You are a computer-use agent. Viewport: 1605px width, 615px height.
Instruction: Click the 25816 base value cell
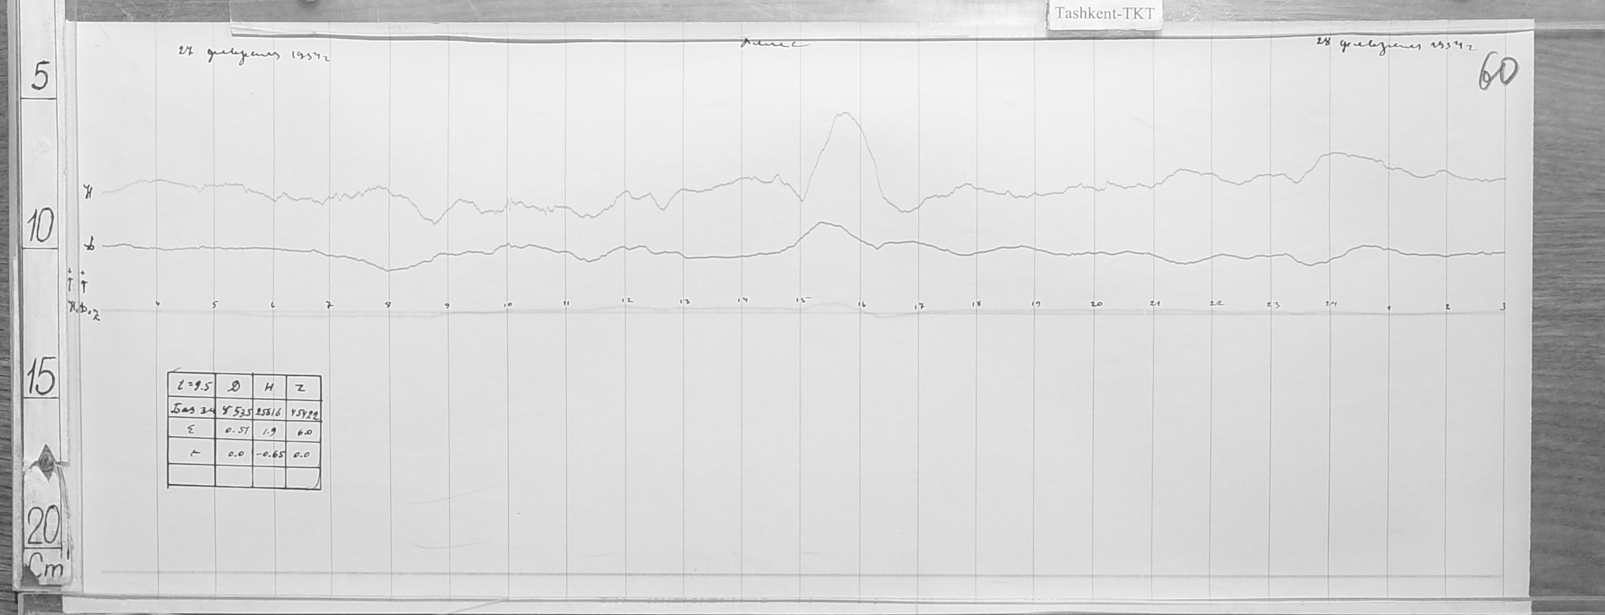268,411
